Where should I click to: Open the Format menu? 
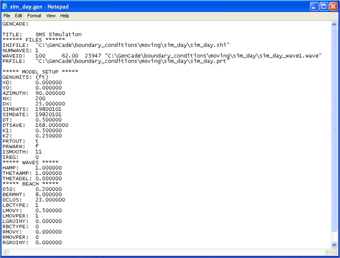pyautogui.click(x=34, y=16)
